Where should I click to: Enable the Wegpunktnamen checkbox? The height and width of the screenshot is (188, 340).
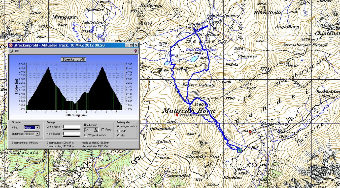[86, 135]
